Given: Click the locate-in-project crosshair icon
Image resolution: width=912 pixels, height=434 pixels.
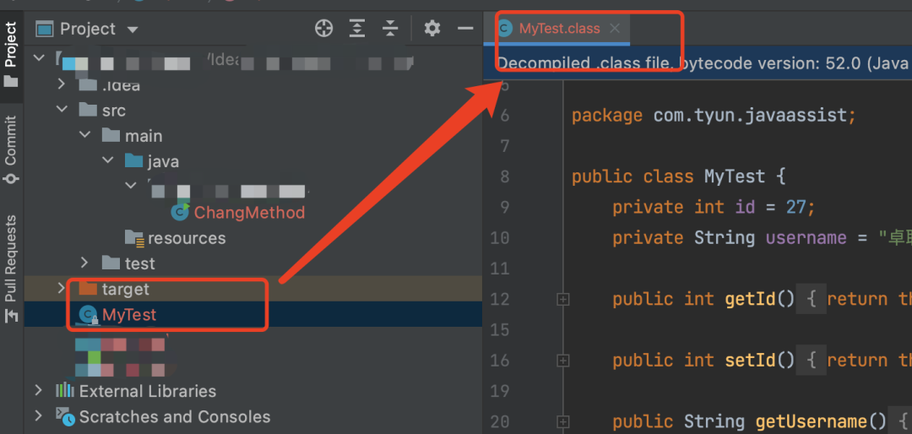Looking at the screenshot, I should (323, 28).
